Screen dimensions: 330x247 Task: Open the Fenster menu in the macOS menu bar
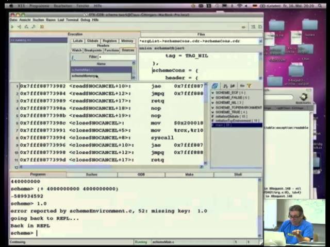point(82,6)
